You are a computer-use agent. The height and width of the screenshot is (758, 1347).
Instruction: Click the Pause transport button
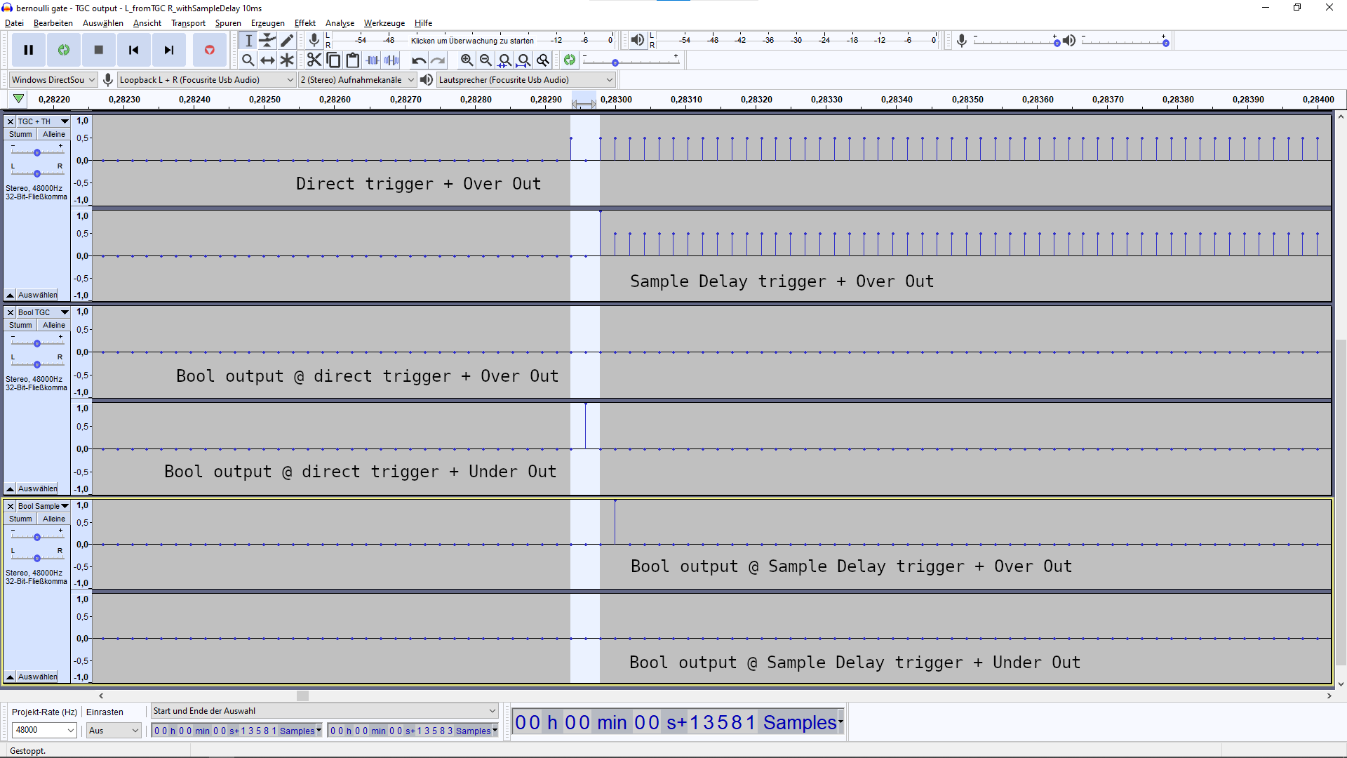tap(29, 50)
